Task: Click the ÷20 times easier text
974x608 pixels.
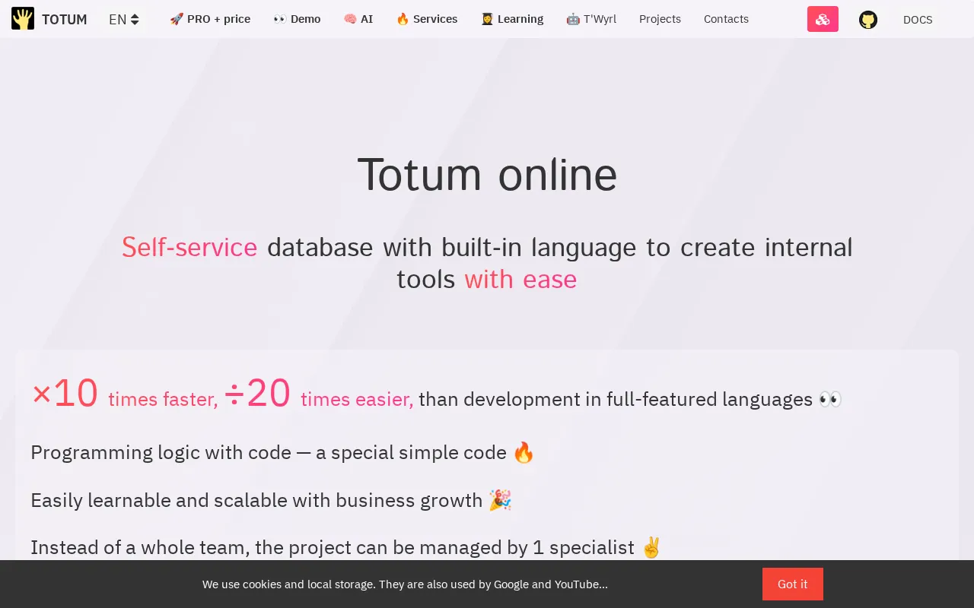Action: 319,394
